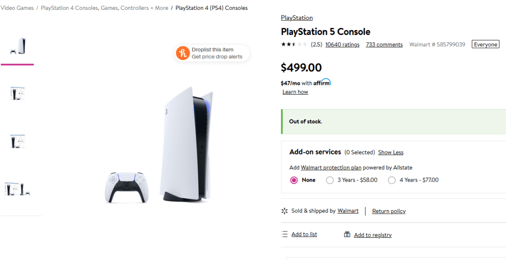Select the None protection plan option
The height and width of the screenshot is (260, 506).
coord(295,180)
